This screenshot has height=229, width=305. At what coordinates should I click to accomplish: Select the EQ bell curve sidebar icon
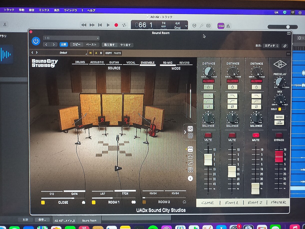point(190,156)
